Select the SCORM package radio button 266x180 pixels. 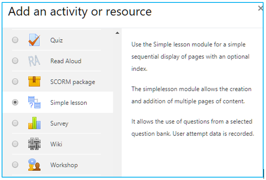tap(15, 81)
